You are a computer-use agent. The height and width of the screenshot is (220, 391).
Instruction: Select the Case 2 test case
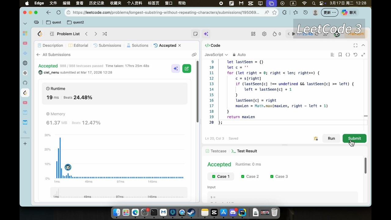[x=250, y=176]
